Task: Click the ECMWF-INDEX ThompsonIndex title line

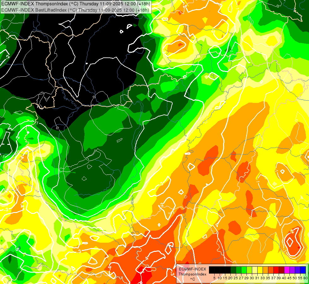Action: (75, 4)
